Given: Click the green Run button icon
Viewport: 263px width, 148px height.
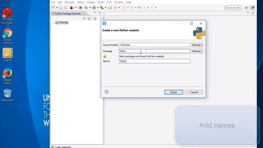Looking at the screenshot, I should click(94, 7).
